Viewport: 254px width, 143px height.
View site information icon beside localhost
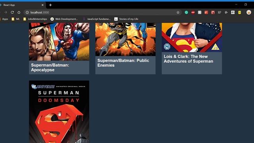point(27,12)
